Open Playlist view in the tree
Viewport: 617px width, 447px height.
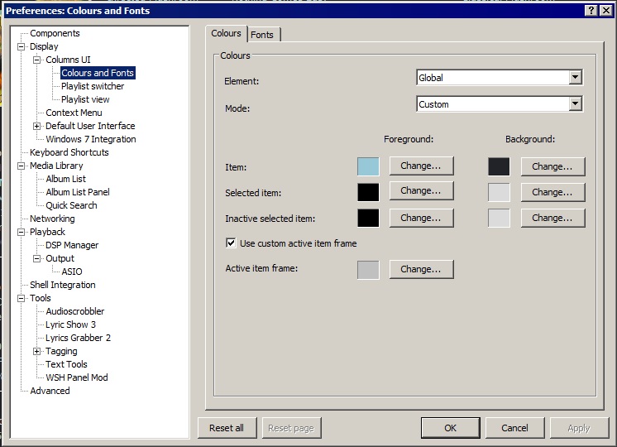(85, 99)
